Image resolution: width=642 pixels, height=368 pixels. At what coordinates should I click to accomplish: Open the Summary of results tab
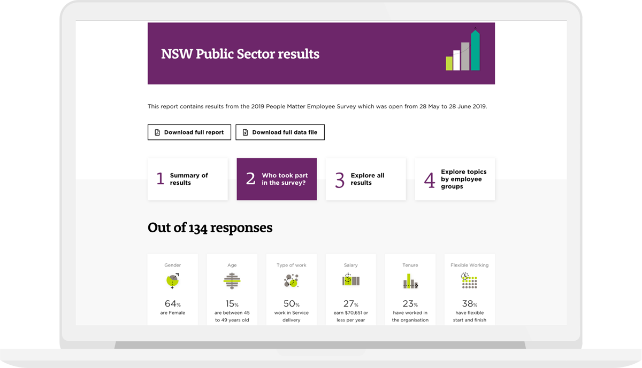[x=188, y=179]
